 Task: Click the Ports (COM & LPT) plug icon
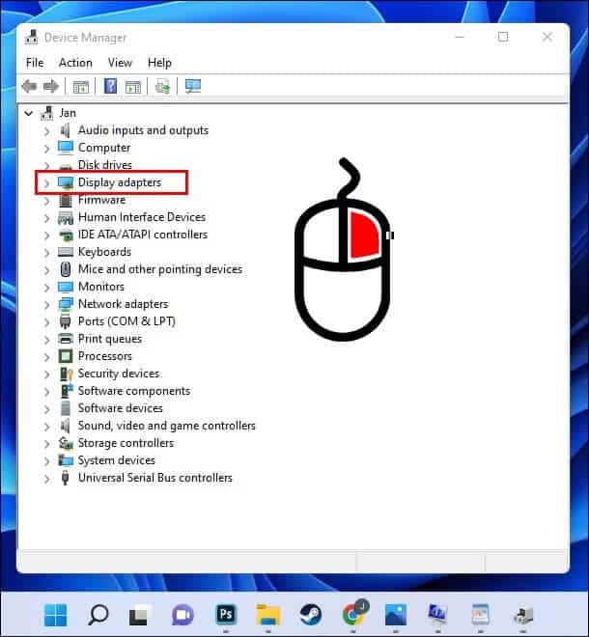click(65, 321)
